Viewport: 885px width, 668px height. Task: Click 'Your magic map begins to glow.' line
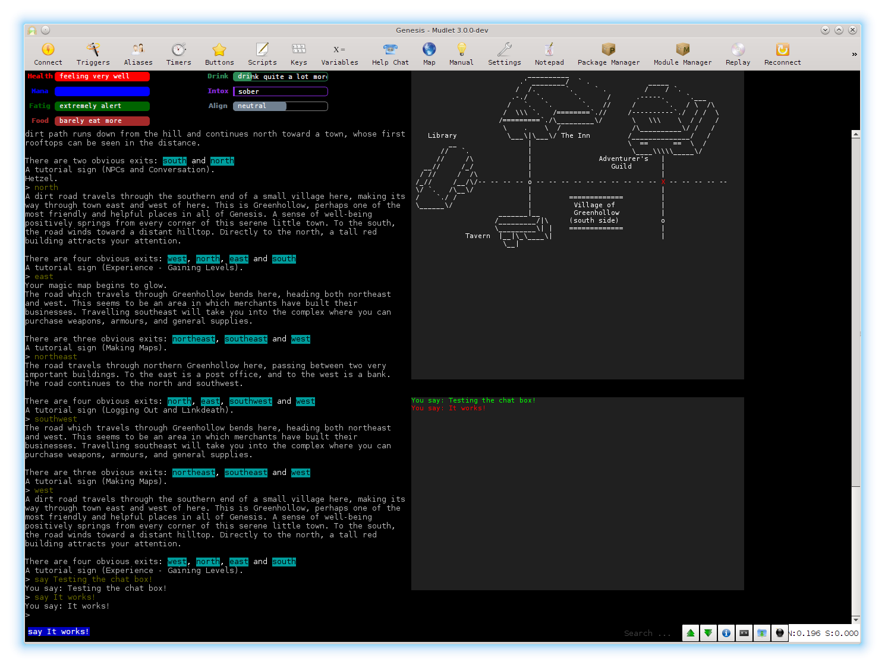click(x=96, y=286)
